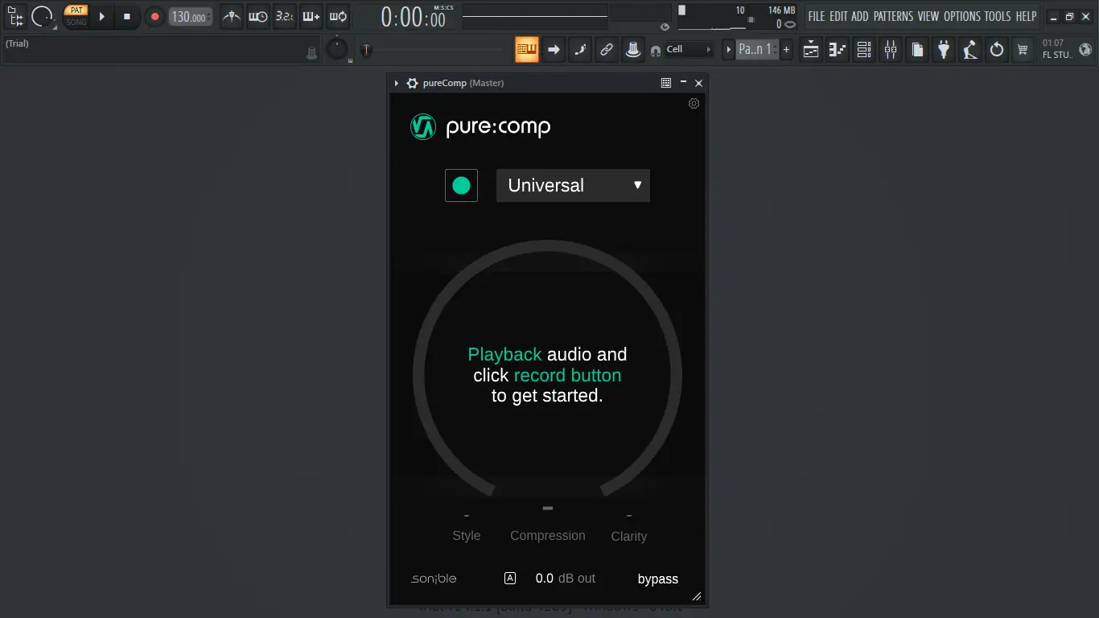
Task: Click the pattern selector field showing Pattern 1
Action: [755, 49]
